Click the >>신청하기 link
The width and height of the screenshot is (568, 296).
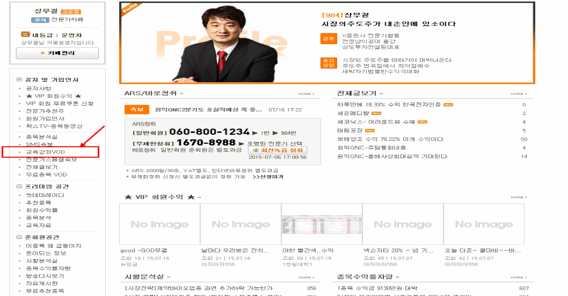269,177
